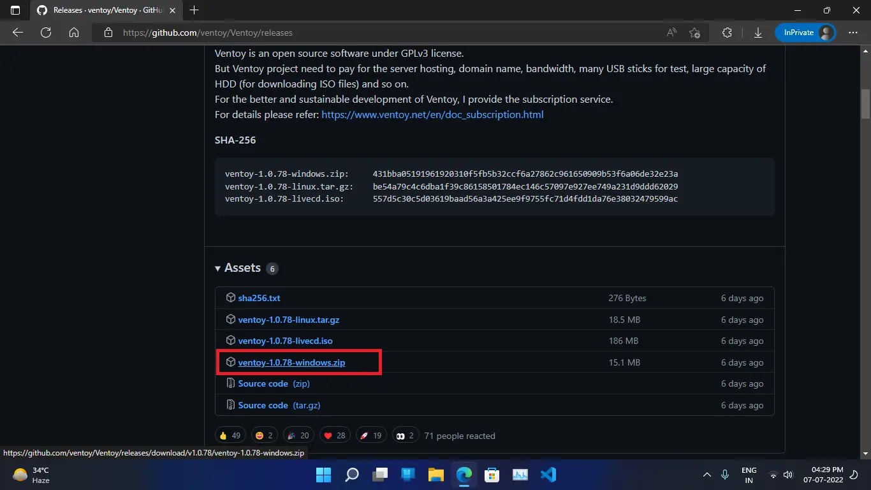
Task: Download Source code (zip)
Action: click(x=274, y=383)
